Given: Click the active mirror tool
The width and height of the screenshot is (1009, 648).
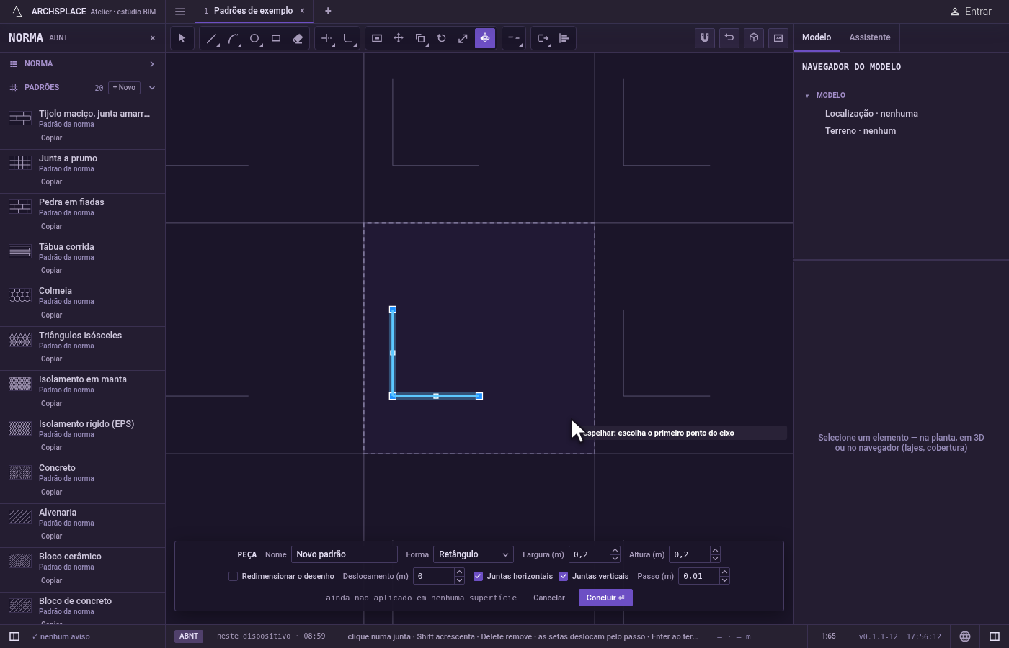Looking at the screenshot, I should [x=485, y=38].
